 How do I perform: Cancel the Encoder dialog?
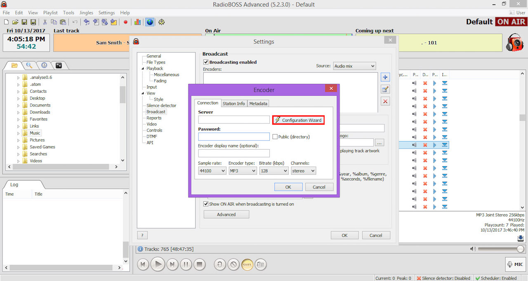click(319, 187)
